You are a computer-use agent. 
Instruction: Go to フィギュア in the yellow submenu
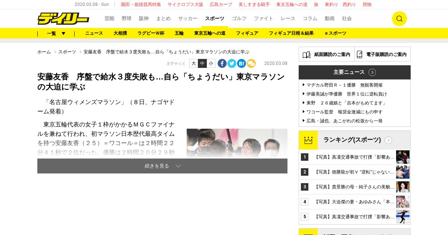pos(247,33)
